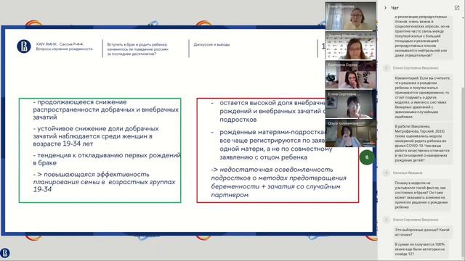This screenshot has height=261, width=465.
Task: Click the avatar beside the first Елена Сергеевна message
Action: click(386, 68)
